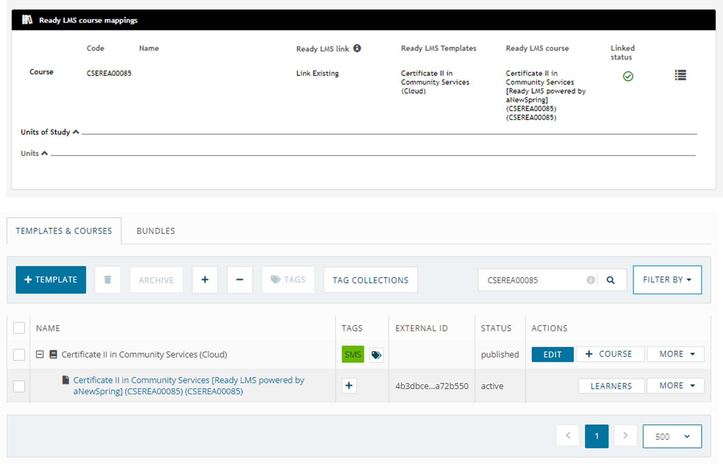Collapse the Units section
Viewport: 723px width, 464px height.
click(x=44, y=153)
